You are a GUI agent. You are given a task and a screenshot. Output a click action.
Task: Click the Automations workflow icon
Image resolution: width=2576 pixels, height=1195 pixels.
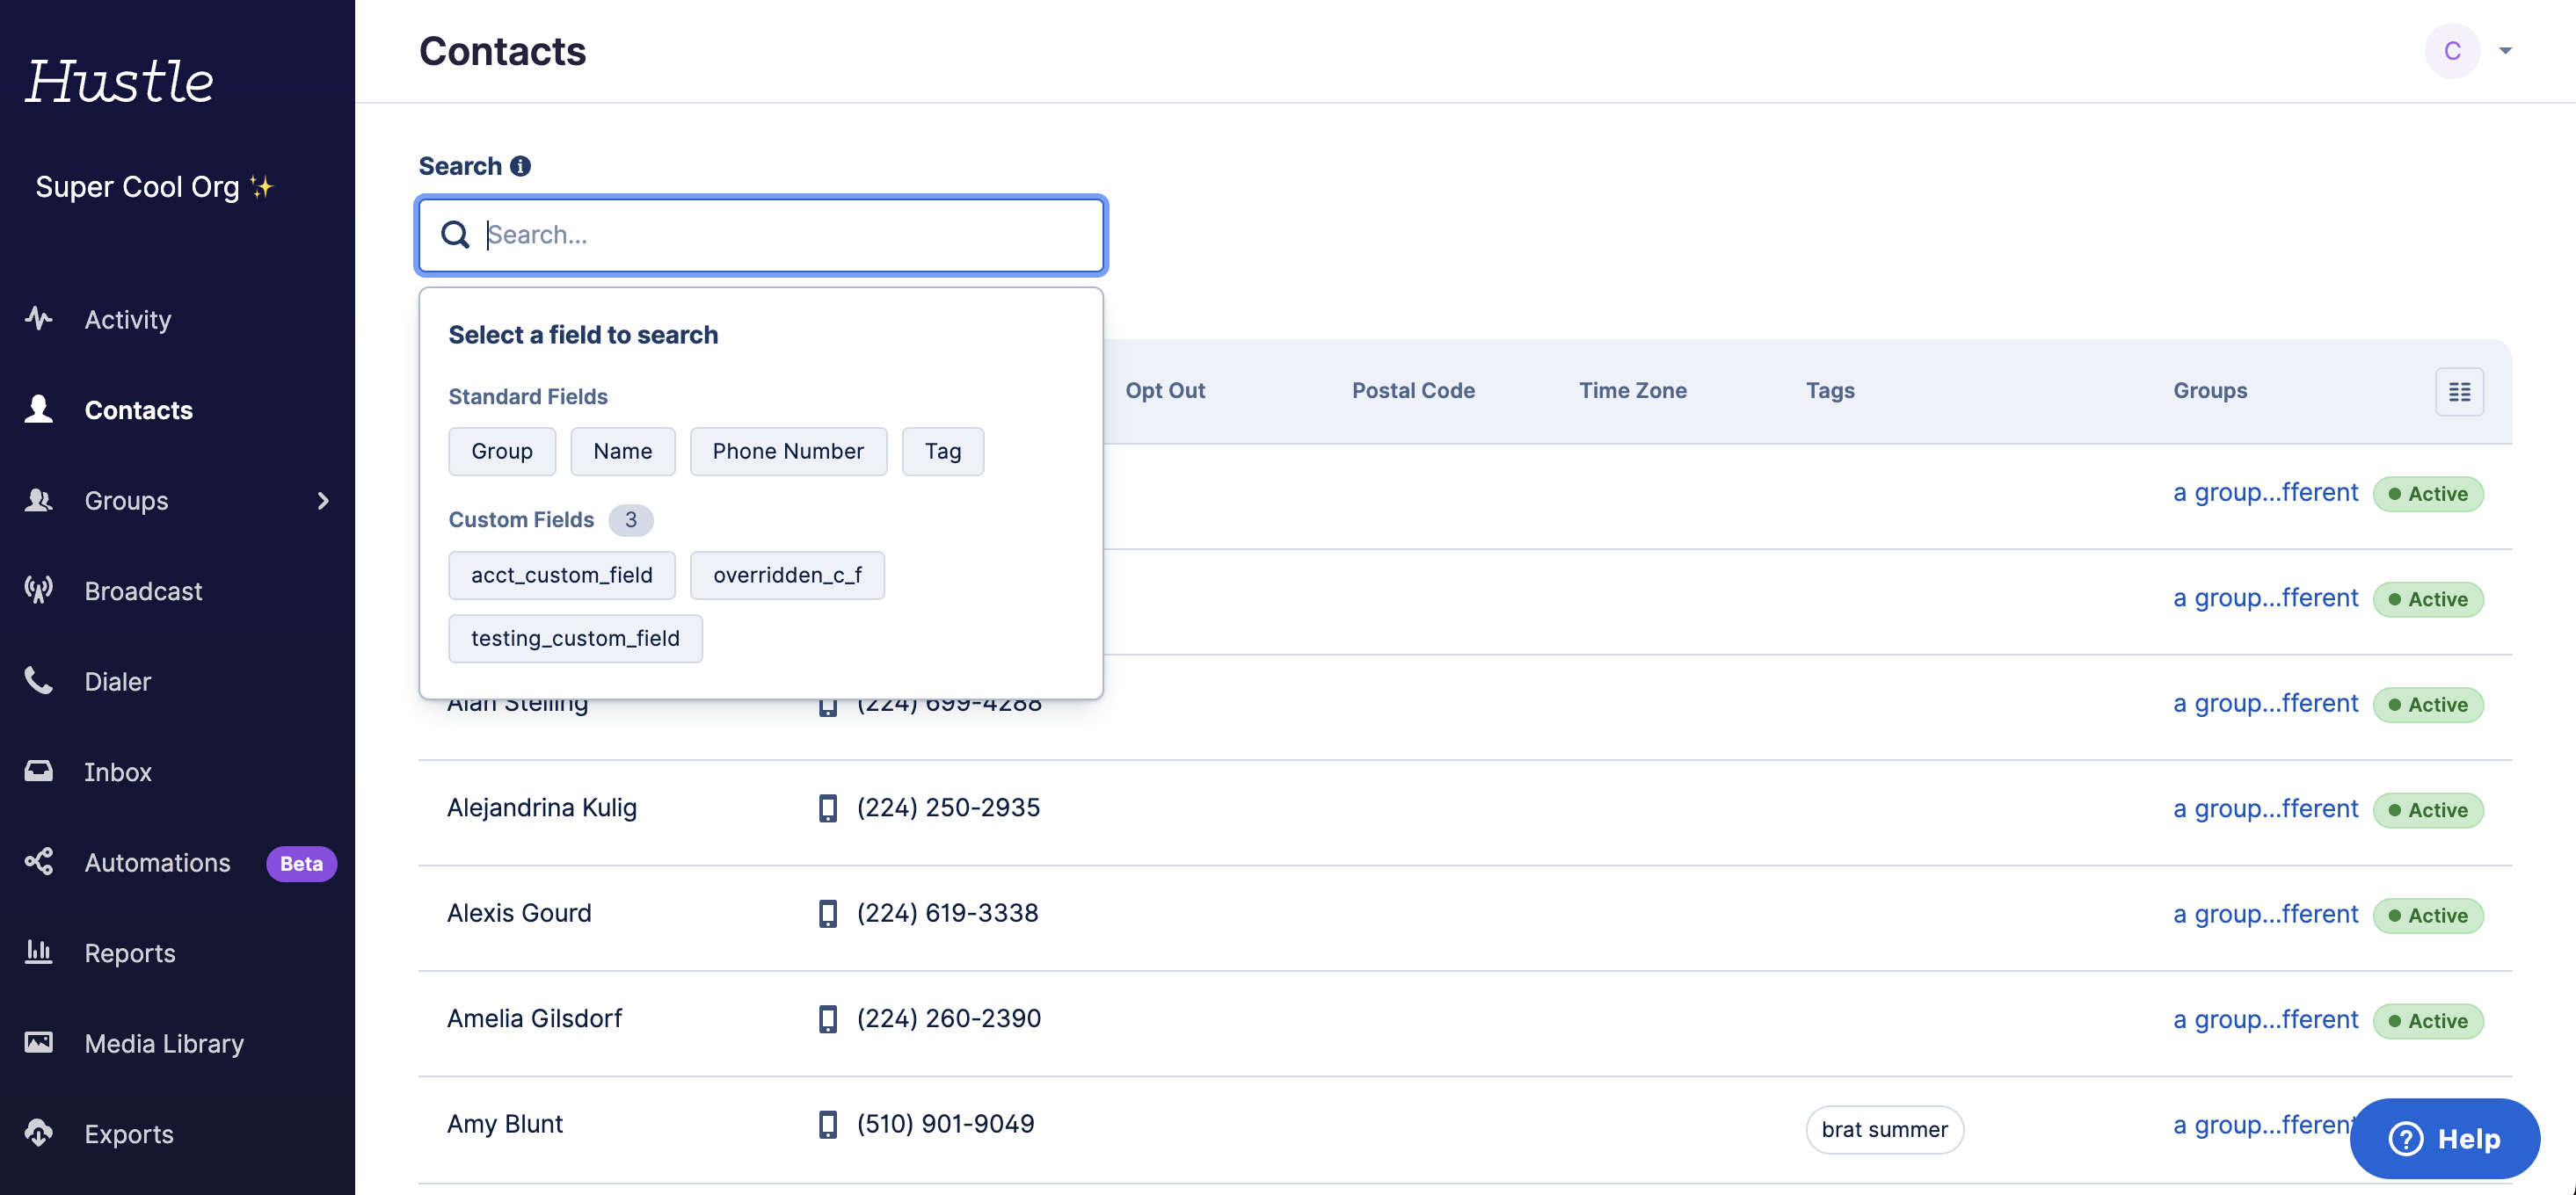tap(39, 861)
